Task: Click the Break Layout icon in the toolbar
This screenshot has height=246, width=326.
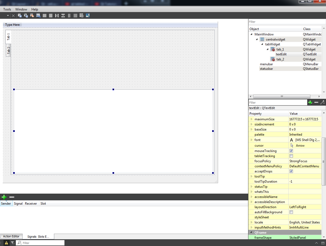Action: [81, 15]
